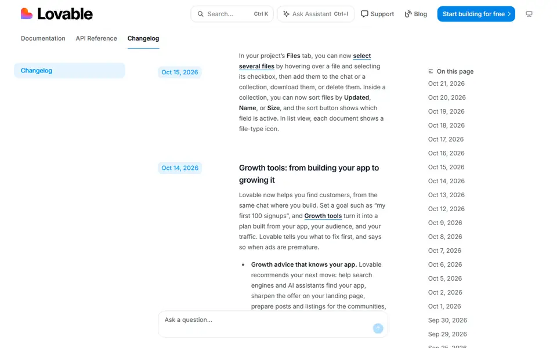Click the Start building for free button

476,14
